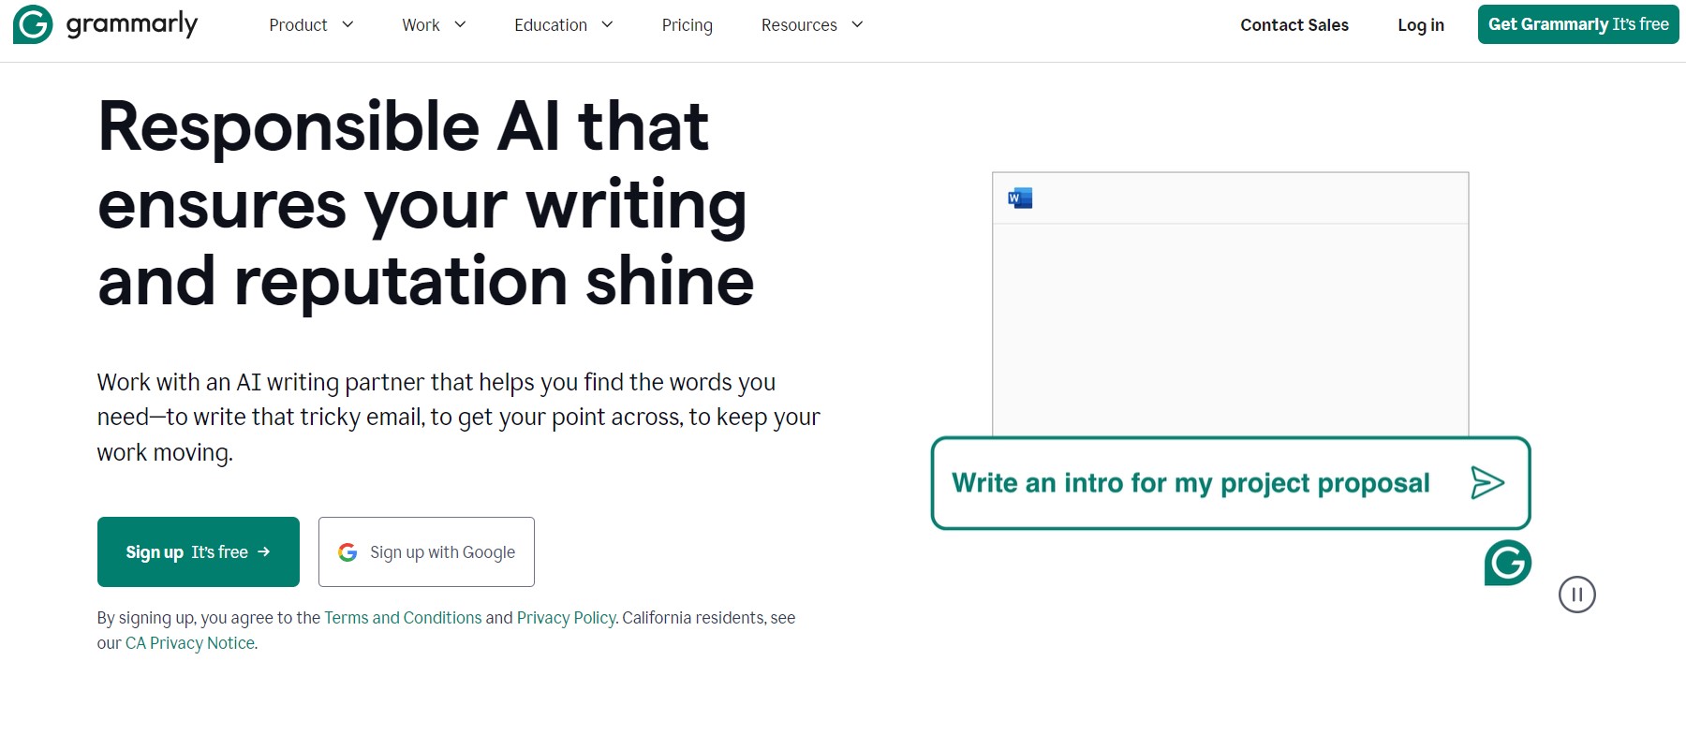Click the Log in link
Image resolution: width=1686 pixels, height=749 pixels.
(x=1420, y=24)
